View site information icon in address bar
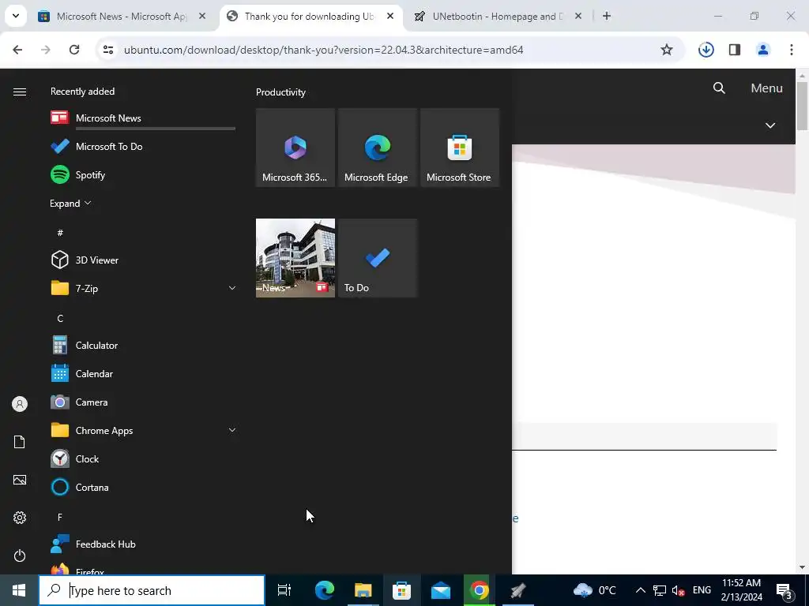This screenshot has width=809, height=606. 108,50
